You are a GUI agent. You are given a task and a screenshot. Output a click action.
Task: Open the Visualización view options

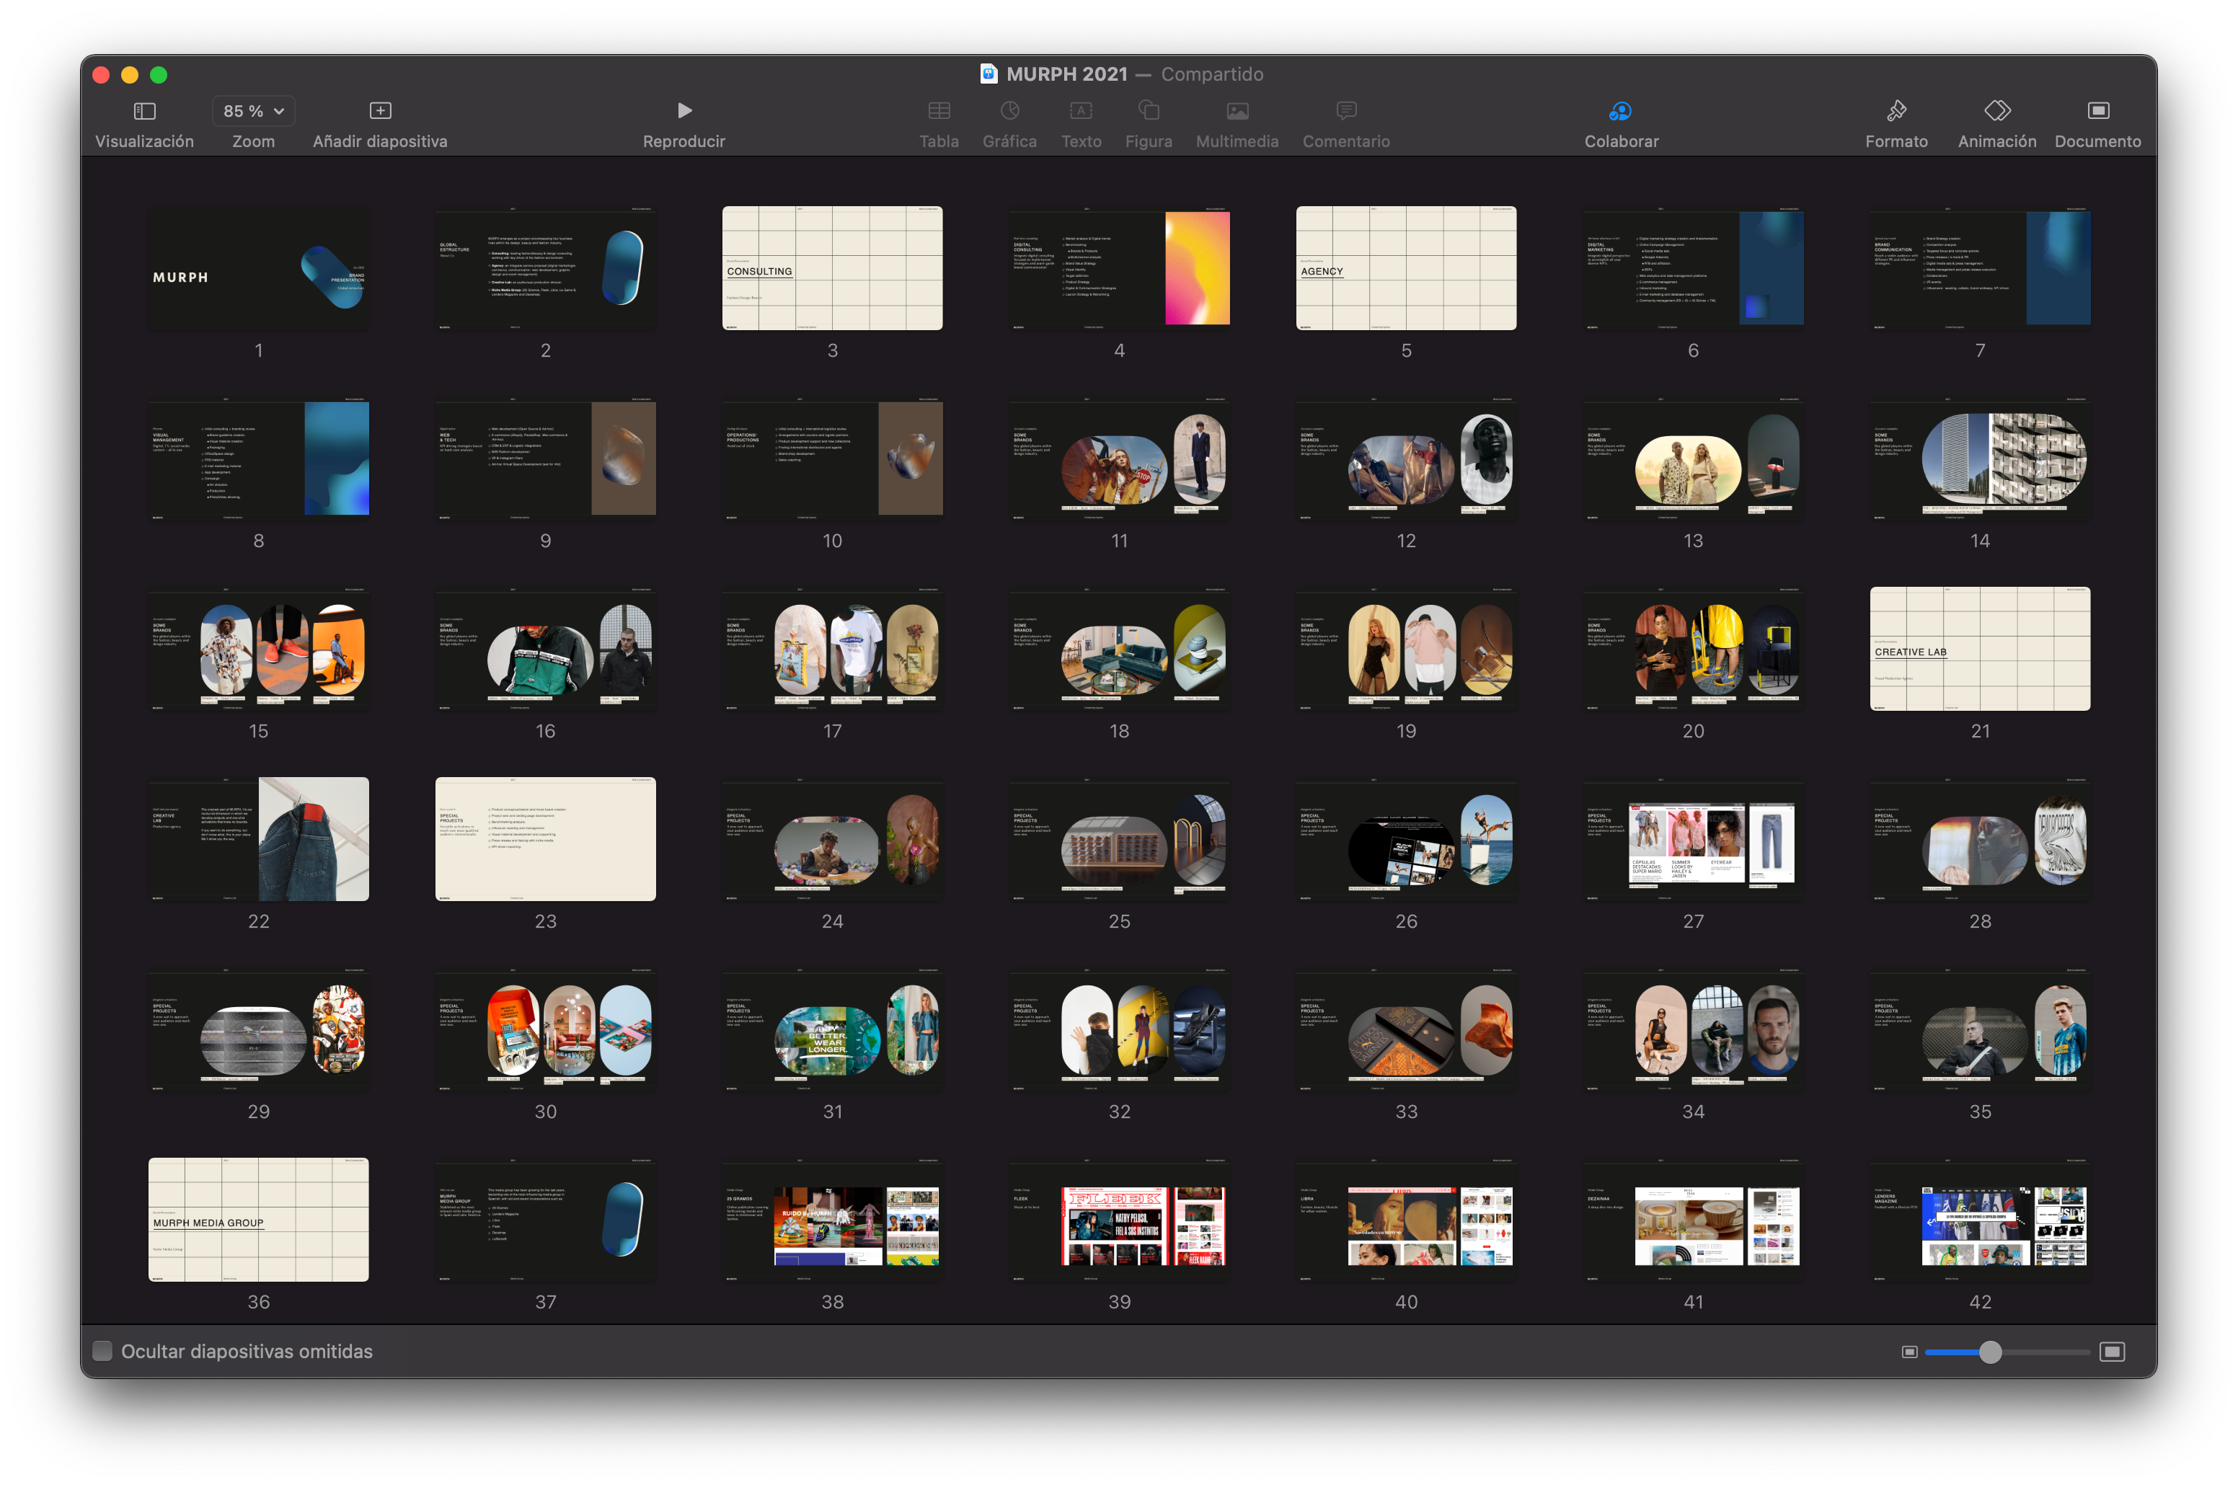coord(144,112)
